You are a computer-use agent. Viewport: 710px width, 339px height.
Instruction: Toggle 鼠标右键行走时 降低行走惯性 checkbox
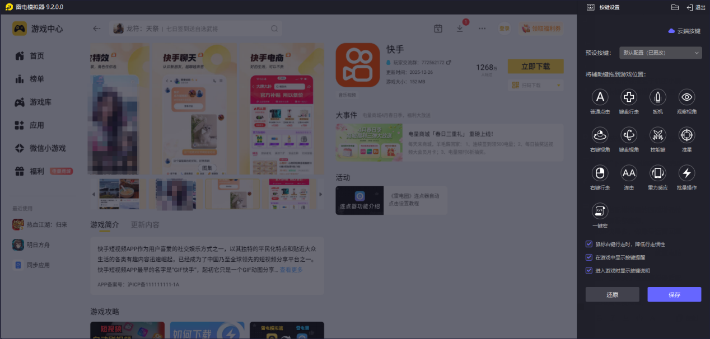point(588,244)
